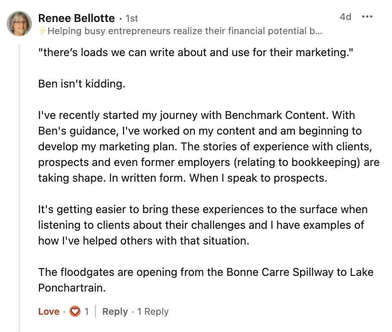This screenshot has height=332, width=392.
Task: Expand the '1 Reply' thread
Action: pyautogui.click(x=153, y=312)
